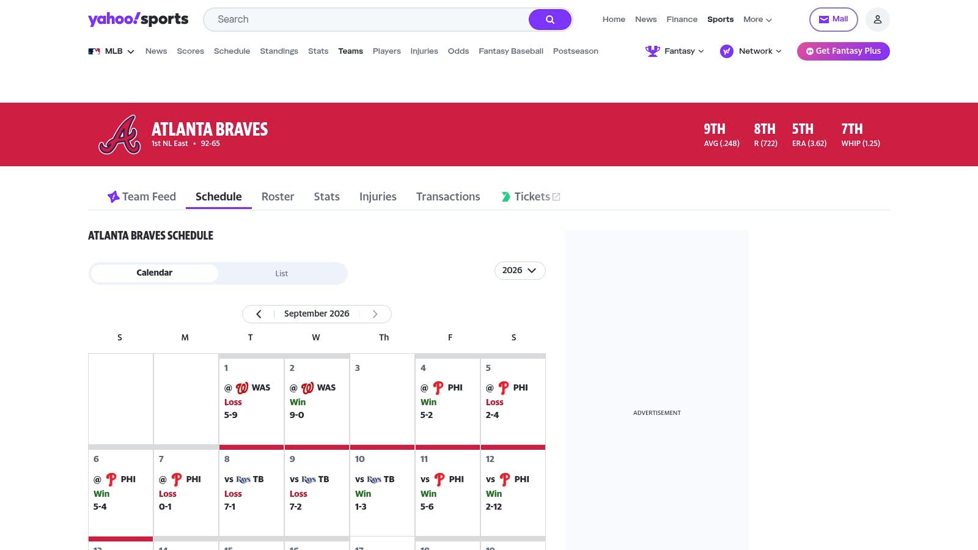The height and width of the screenshot is (550, 978).
Task: Click Phillies logo on September 5
Action: coord(504,388)
